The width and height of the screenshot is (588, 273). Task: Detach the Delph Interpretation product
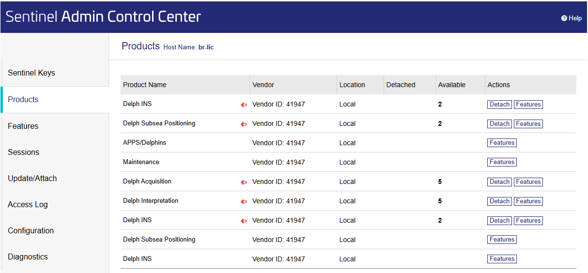[x=499, y=201]
